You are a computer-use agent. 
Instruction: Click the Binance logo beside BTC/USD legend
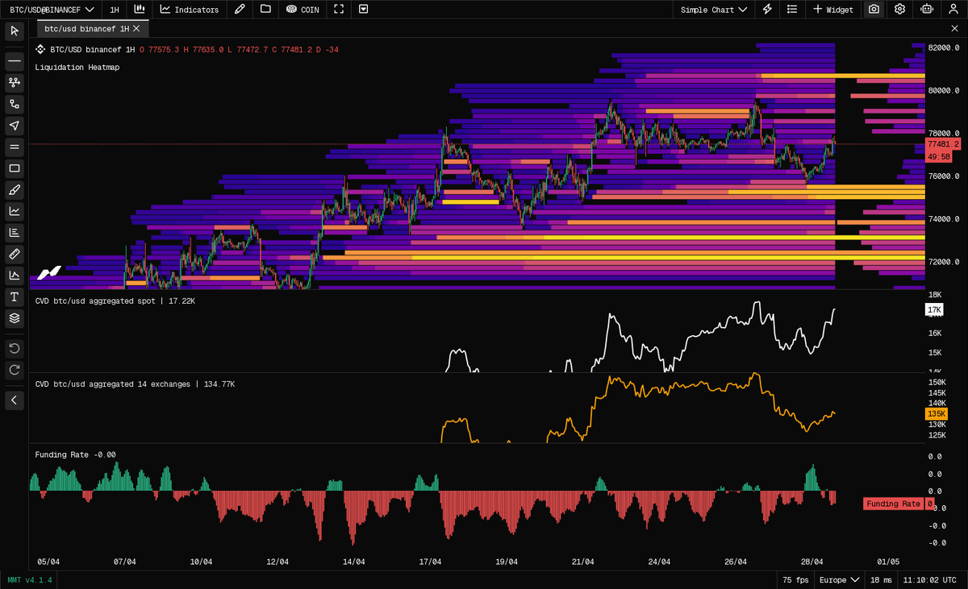40,49
